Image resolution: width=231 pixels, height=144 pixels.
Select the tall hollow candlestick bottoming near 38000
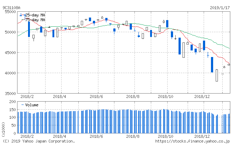(217, 75)
